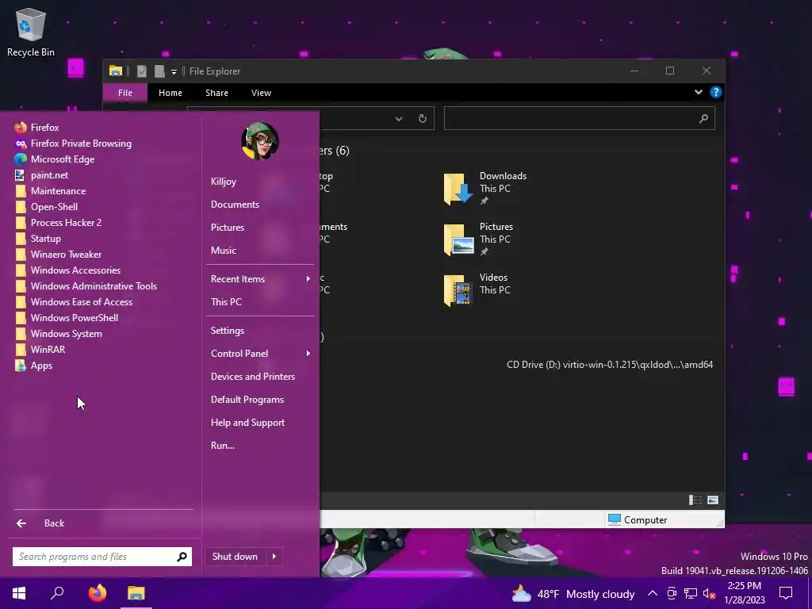Viewport: 812px width, 609px height.
Task: Open Devices and Printers
Action: click(x=253, y=377)
